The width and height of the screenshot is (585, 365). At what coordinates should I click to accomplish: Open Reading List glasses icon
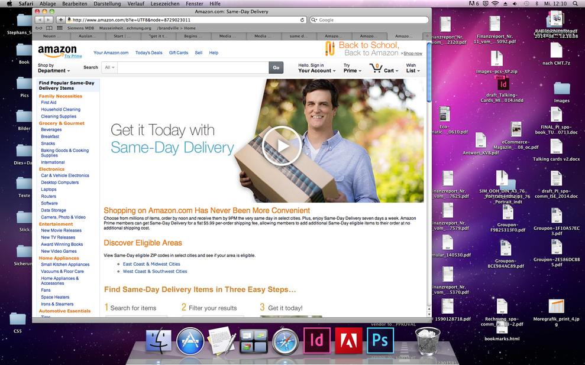coord(39,28)
